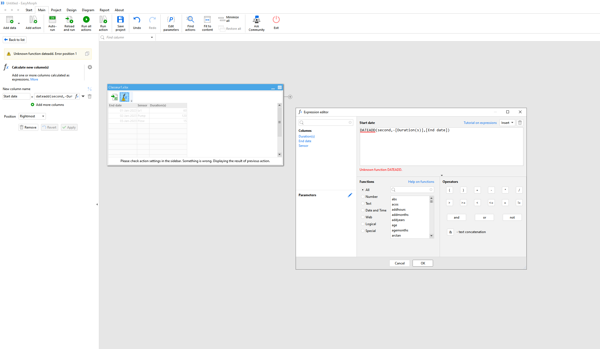Click the Run action icon
This screenshot has width=600, height=349.
pos(103,19)
